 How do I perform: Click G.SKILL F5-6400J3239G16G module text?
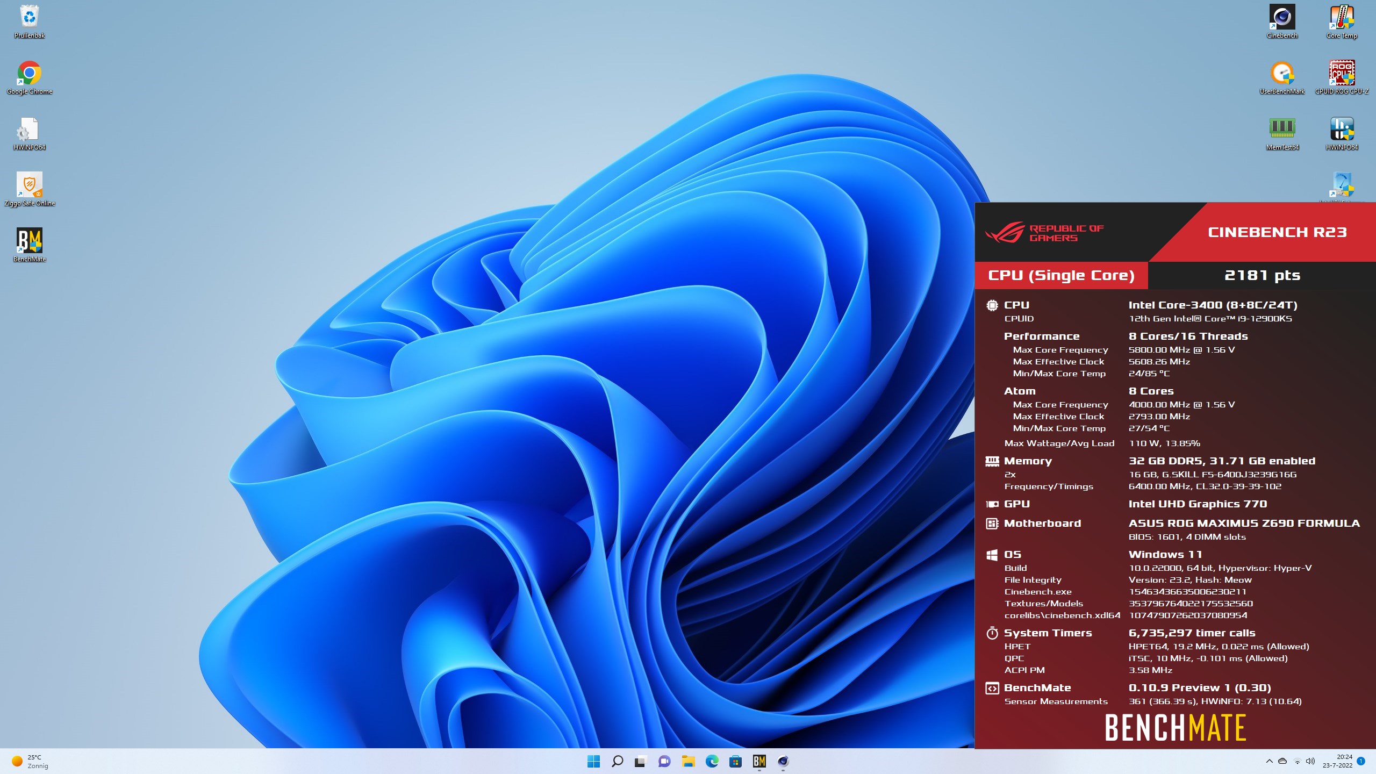(x=1213, y=475)
